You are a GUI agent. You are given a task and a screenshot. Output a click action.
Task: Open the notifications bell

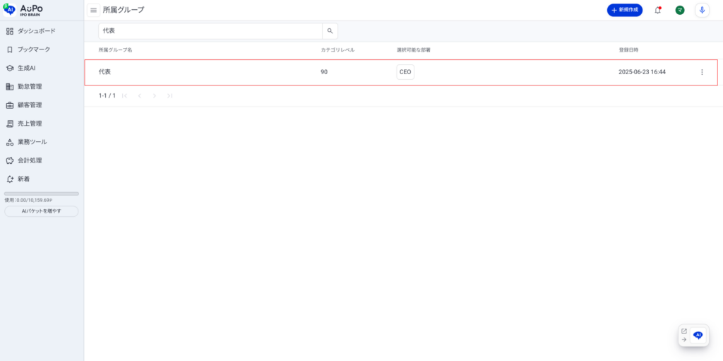657,10
